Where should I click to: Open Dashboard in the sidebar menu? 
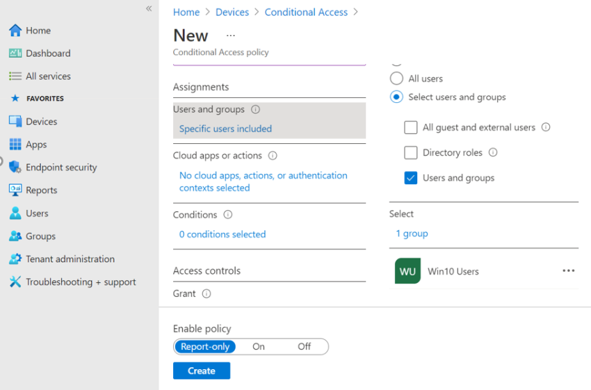pyautogui.click(x=48, y=53)
